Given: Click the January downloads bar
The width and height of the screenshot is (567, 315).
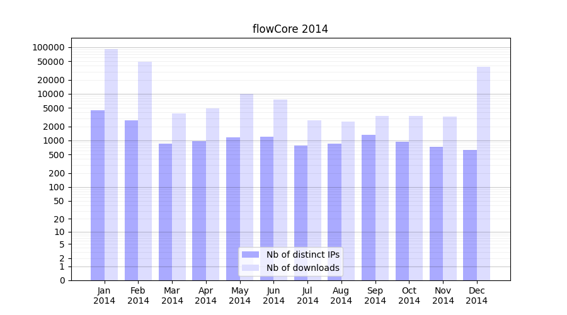Looking at the screenshot, I should click(112, 164).
